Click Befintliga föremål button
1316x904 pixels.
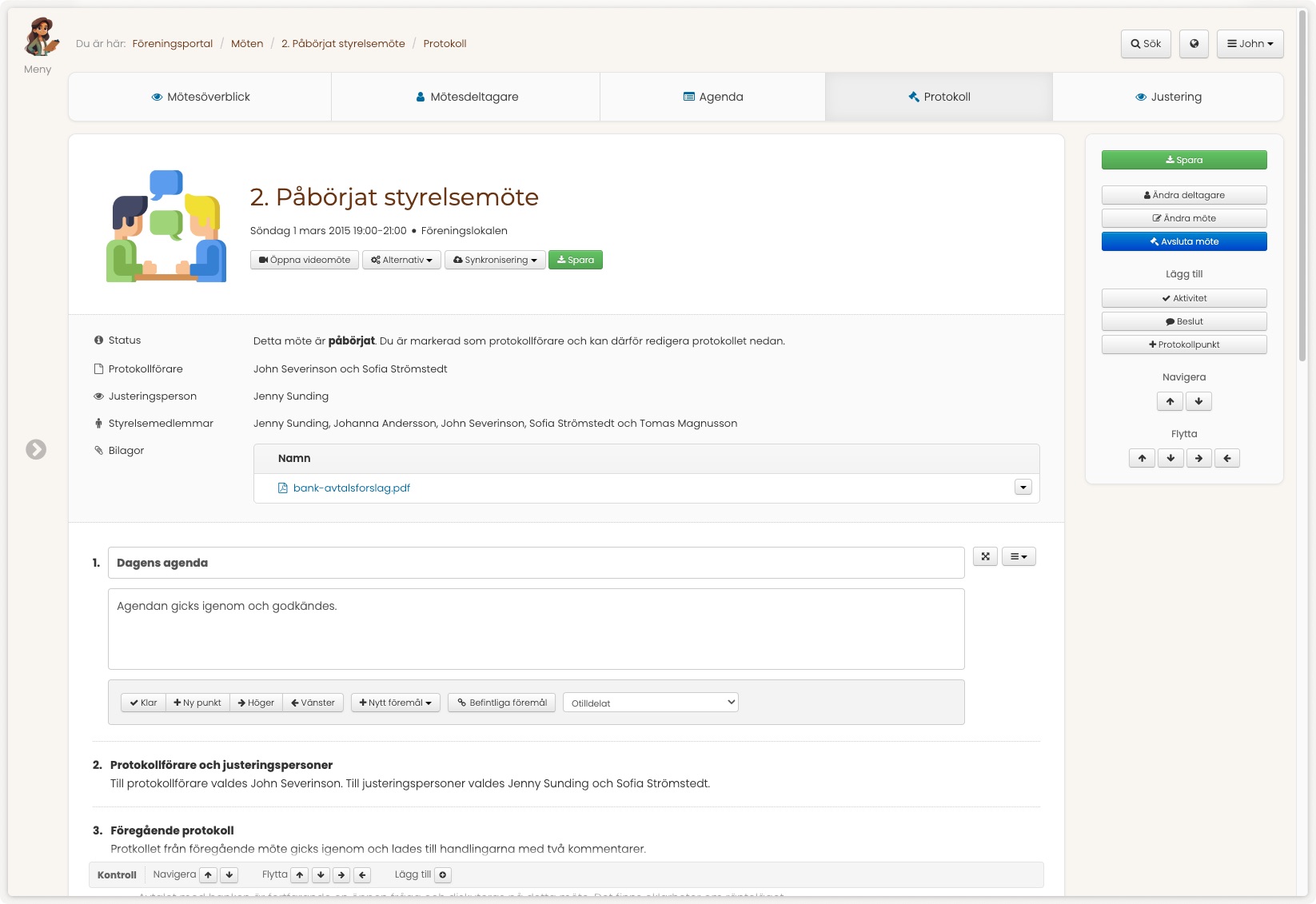pos(502,703)
